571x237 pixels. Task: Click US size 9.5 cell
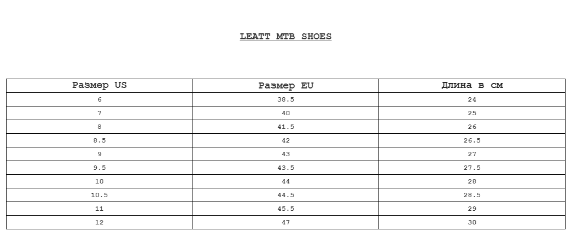(100, 168)
